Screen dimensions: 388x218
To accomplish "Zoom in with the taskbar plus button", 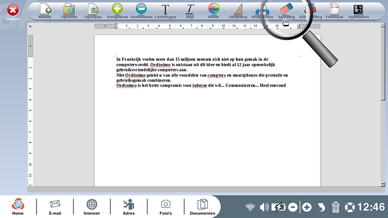I will (x=307, y=207).
